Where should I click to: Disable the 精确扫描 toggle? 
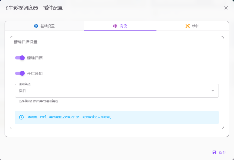click(20, 58)
